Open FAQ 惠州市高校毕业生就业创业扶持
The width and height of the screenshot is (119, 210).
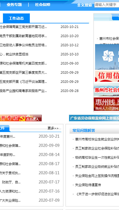(97, 139)
